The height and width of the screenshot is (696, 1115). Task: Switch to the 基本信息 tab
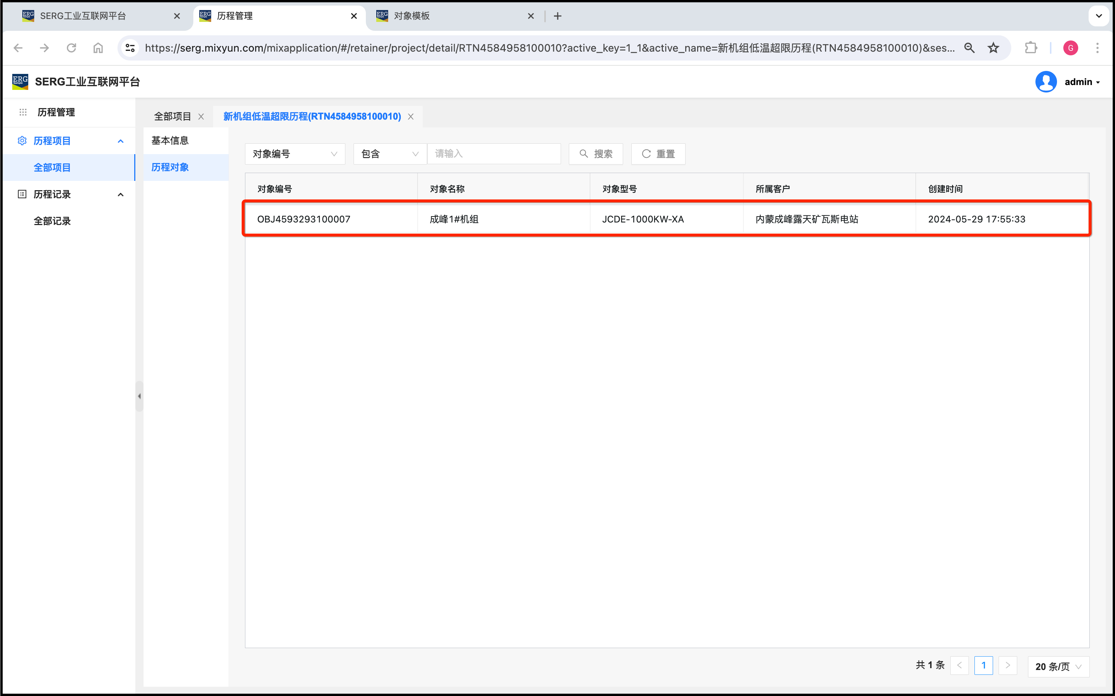[170, 140]
